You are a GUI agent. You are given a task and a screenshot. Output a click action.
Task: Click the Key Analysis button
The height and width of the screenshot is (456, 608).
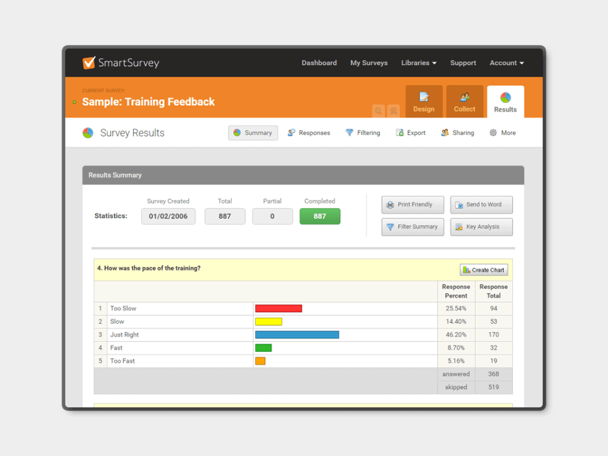coord(481,227)
